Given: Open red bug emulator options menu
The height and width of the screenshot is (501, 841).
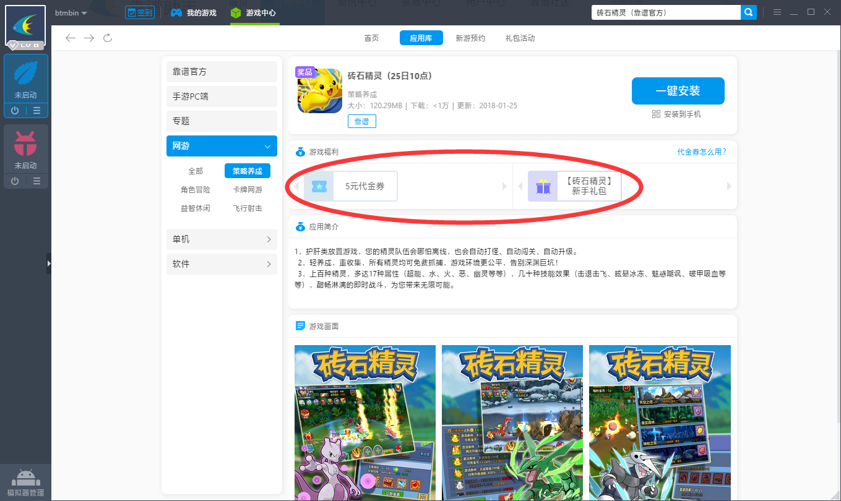Looking at the screenshot, I should tap(37, 181).
